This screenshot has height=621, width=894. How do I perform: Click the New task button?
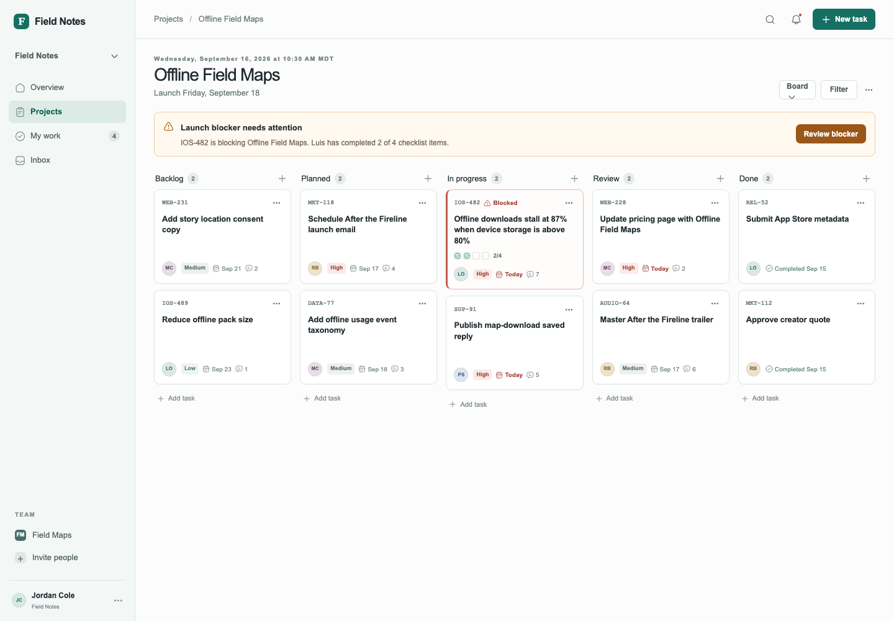[x=844, y=19]
